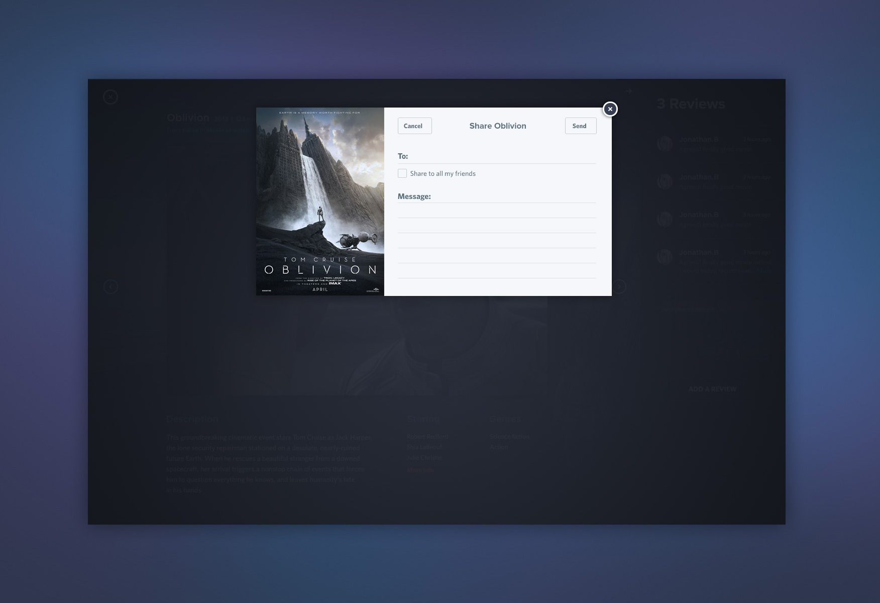Click the Cancel button in share dialog

(414, 126)
